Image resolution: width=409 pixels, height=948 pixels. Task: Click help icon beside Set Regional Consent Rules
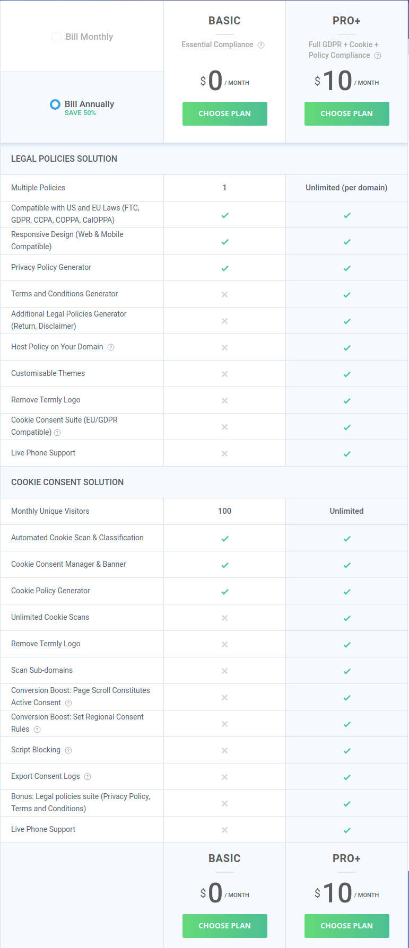(37, 728)
